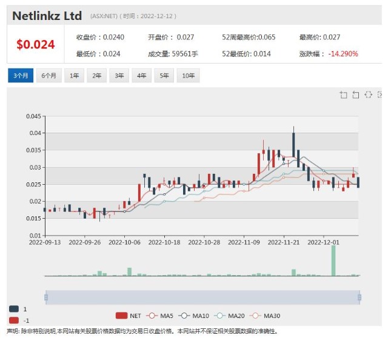
Task: Click the partially visible rightmost toolbar icon
Action: [380, 94]
